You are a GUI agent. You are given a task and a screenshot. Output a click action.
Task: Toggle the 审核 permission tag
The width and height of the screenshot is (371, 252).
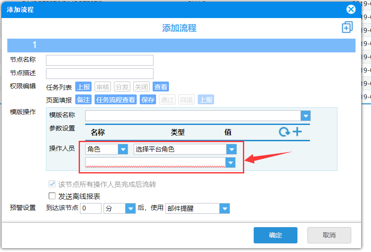103,87
